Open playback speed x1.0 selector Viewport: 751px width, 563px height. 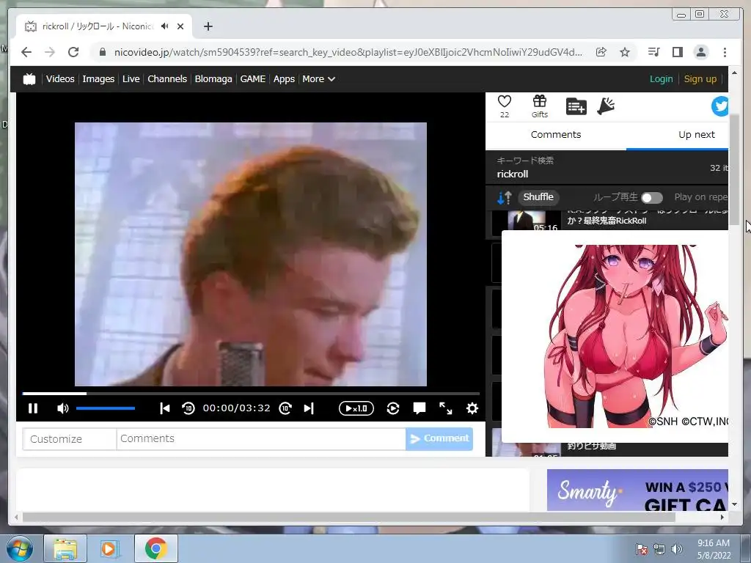tap(356, 408)
